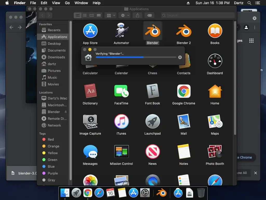Open the Action gear dropdown
Viewport: 266px width, 200px height.
pyautogui.click(x=125, y=15)
